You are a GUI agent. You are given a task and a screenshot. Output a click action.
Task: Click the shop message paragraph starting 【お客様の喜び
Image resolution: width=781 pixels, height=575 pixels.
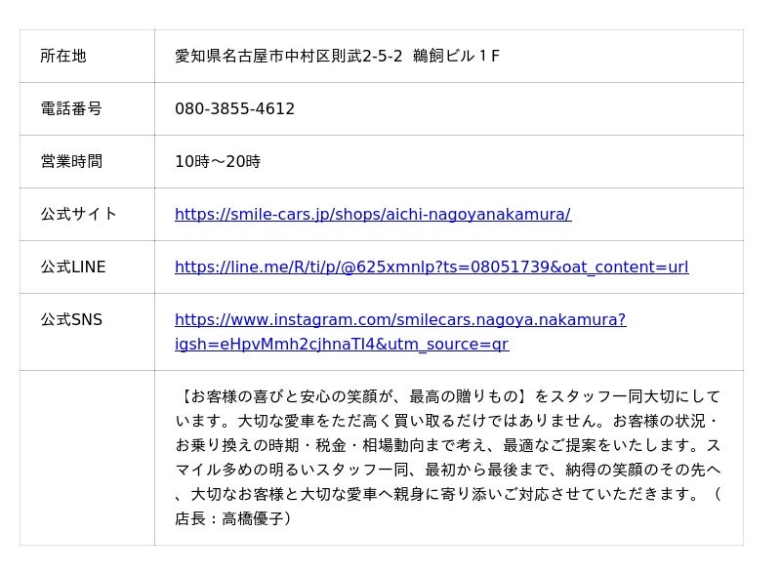[448, 458]
